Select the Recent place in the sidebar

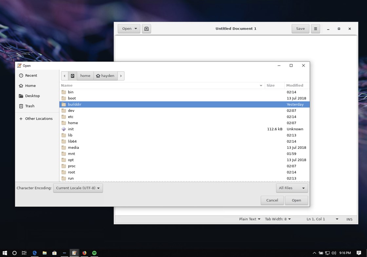(30, 75)
